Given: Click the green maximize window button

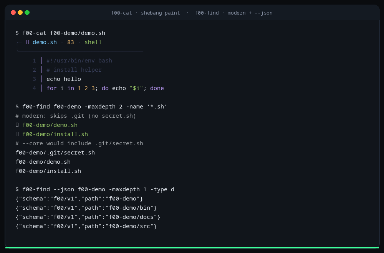Looking at the screenshot, I should tap(27, 13).
